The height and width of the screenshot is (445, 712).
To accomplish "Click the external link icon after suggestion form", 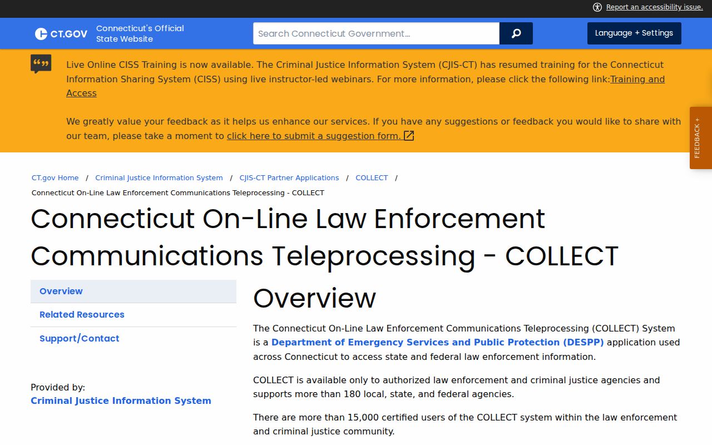I will point(409,136).
